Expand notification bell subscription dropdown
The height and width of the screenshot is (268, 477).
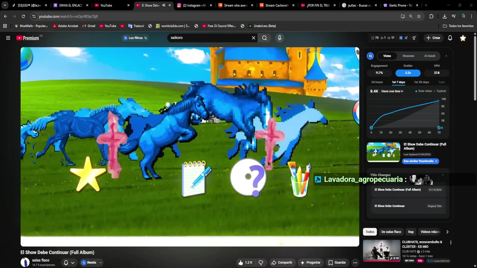(73, 262)
